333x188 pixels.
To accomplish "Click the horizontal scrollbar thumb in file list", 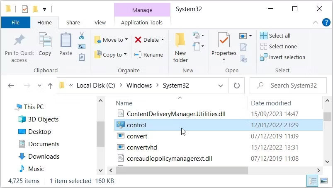I will pyautogui.click(x=178, y=170).
